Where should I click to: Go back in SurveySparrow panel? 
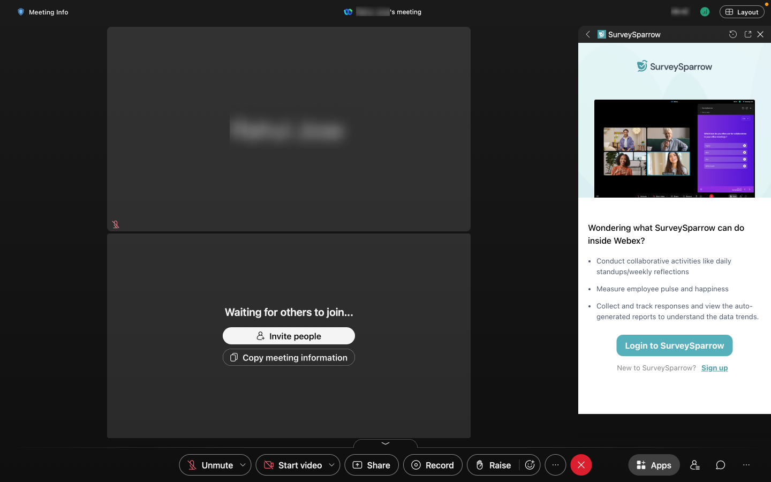click(588, 34)
